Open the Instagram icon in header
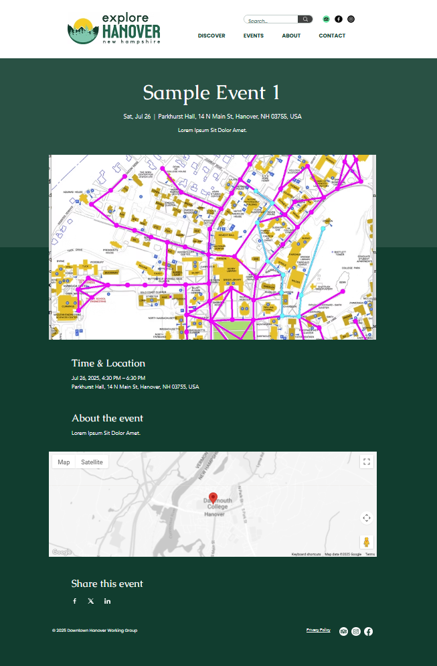437x666 pixels. (x=351, y=19)
